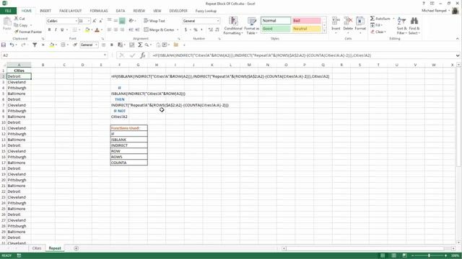Open the Fill Color bucket swatch
Screen dimensions: 462x259
click(x=87, y=29)
